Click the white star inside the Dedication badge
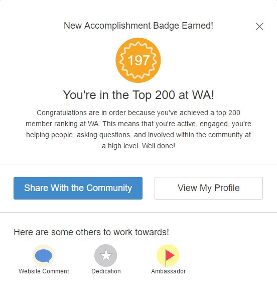The width and height of the screenshot is (277, 295). tap(106, 255)
